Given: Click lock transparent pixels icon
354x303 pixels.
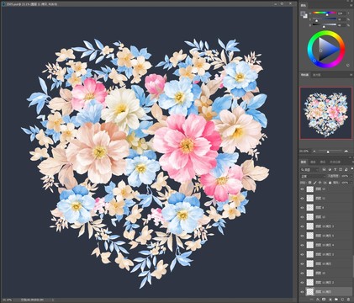Looking at the screenshot, I should click(309, 183).
